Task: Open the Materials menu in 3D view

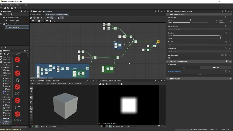Action: [40, 84]
